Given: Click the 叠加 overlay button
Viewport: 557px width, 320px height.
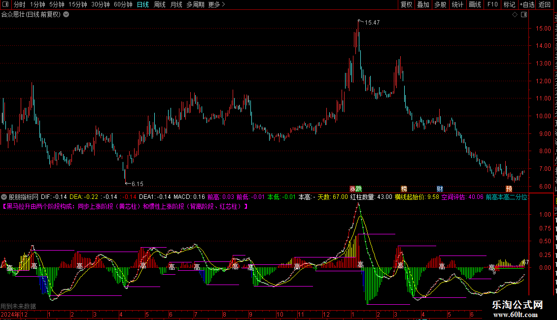Looking at the screenshot, I should 423,4.
